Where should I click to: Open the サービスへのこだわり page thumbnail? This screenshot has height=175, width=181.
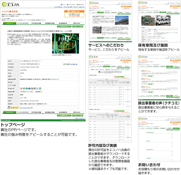110,21
